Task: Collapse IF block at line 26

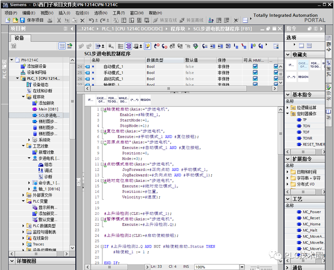Action: (x=102, y=247)
